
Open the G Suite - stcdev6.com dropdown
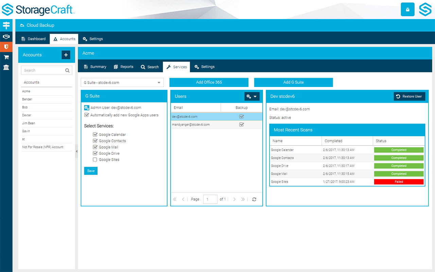click(x=122, y=83)
